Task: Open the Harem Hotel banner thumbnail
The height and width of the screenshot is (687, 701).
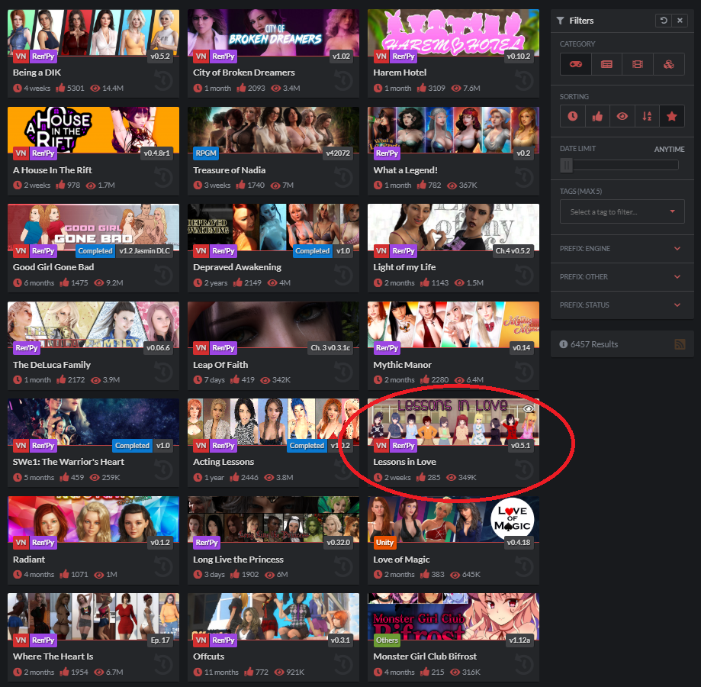Action: pos(453,32)
